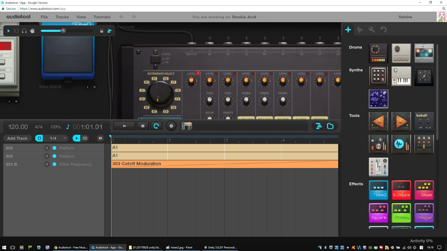Add the Beatbox 9 drum machine
The width and height of the screenshot is (447, 251).
pyautogui.click(x=401, y=53)
